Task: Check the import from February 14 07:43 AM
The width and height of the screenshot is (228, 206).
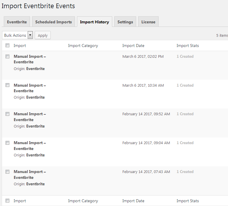Action: pyautogui.click(x=7, y=172)
